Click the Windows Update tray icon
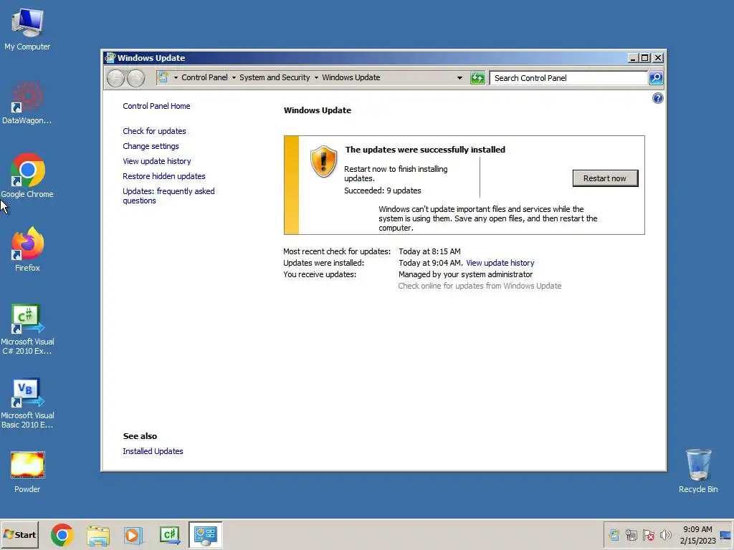 614,534
